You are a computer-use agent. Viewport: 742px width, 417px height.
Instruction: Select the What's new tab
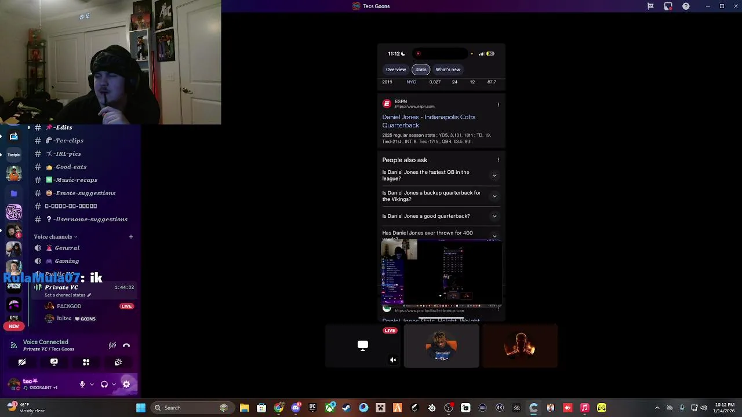pos(448,69)
